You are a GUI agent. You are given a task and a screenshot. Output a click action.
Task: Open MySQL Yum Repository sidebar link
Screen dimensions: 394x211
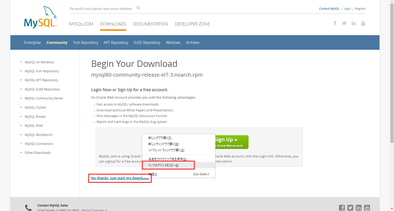tap(42, 71)
